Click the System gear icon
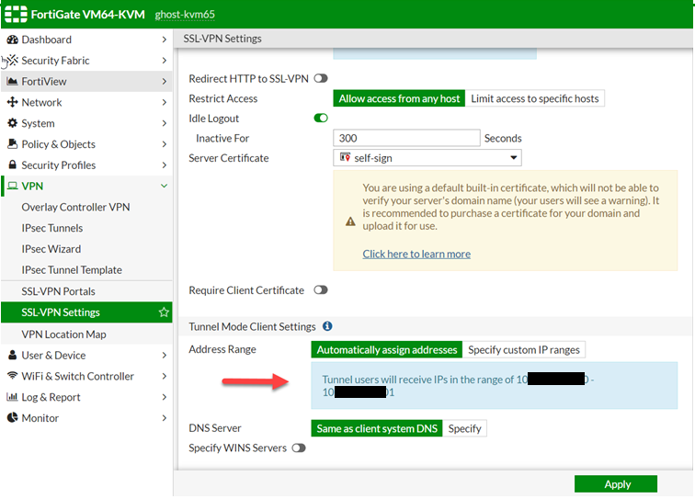 (13, 123)
